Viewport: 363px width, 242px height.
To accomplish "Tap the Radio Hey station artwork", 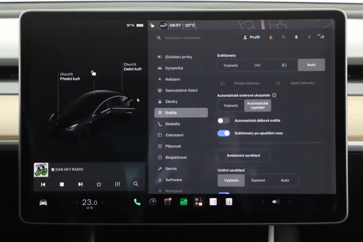I will pyautogui.click(x=41, y=170).
